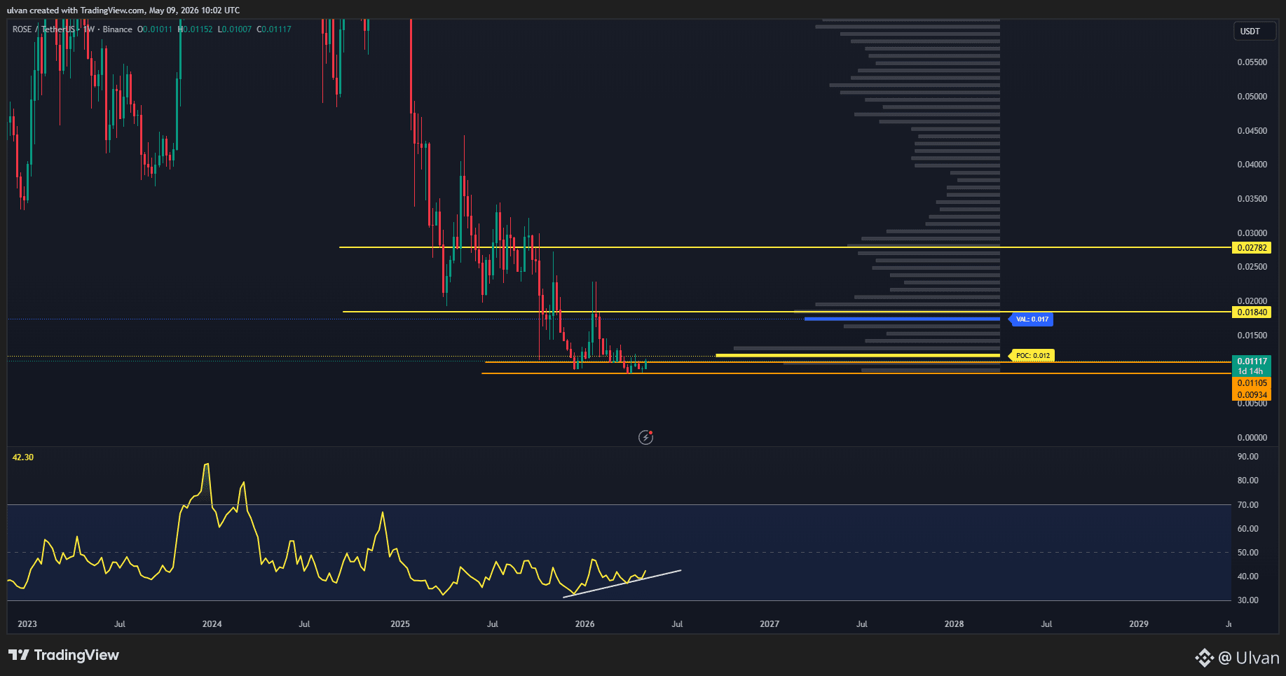Click the 2026 label on the time axis

[x=585, y=624]
